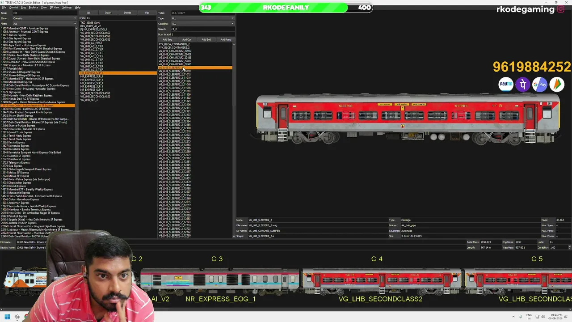Expand the Show dropdown set to Consists
Viewport: 572px width, 322px height.
[x=44, y=18]
